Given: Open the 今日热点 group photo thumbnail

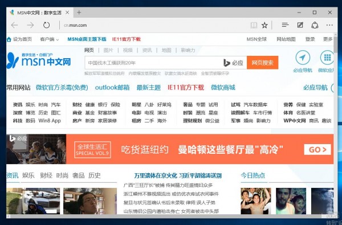Looking at the screenshot, I should tap(256, 201).
